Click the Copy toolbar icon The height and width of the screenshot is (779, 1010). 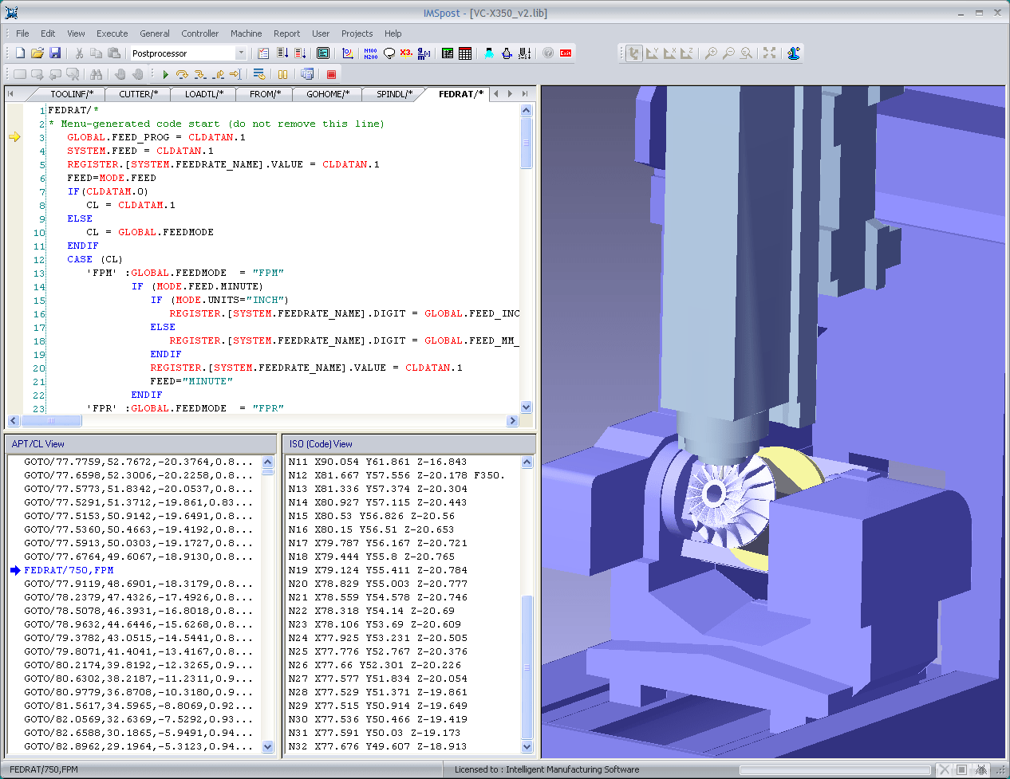(x=97, y=53)
